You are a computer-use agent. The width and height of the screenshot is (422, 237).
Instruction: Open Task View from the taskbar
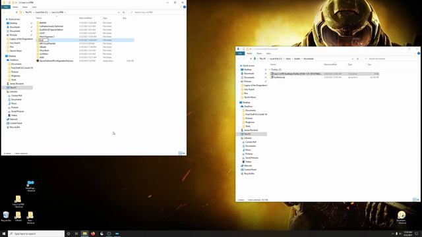point(76,234)
